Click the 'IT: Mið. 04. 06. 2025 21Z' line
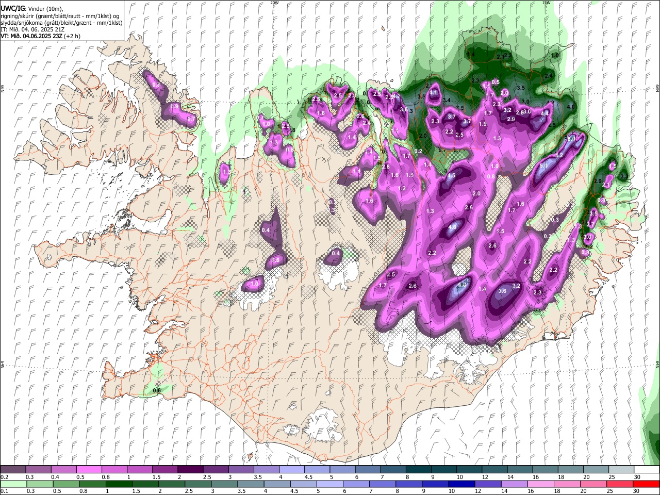The image size is (660, 495). point(32,29)
